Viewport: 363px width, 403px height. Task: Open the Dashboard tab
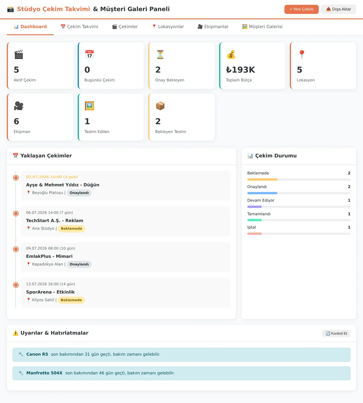coord(30,27)
